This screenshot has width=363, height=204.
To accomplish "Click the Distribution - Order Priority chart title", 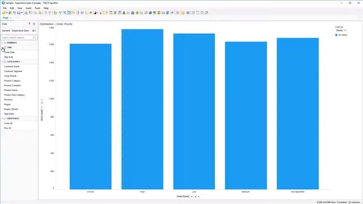I will 56,24.
